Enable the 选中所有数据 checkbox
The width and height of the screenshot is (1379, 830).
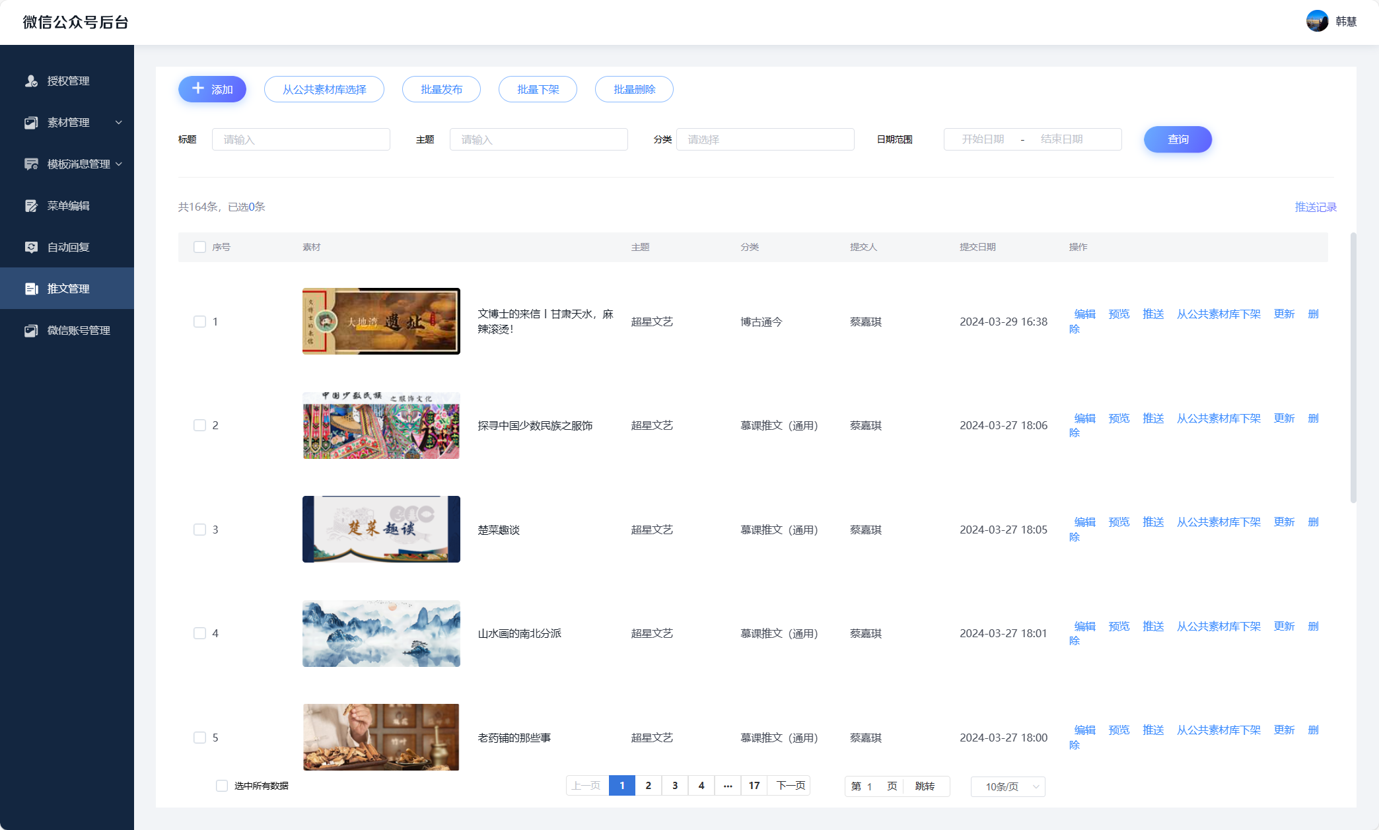[x=222, y=786]
